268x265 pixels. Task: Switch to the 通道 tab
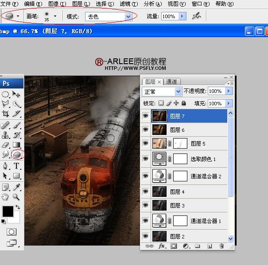click(x=171, y=81)
